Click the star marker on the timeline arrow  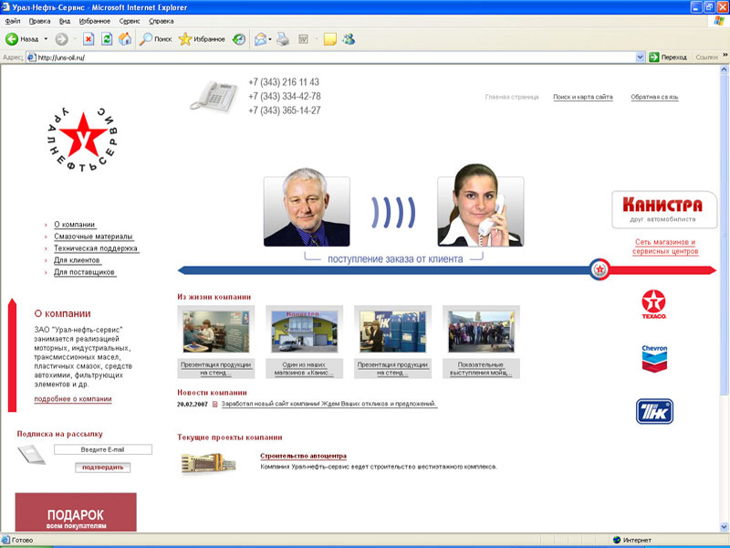[600, 269]
